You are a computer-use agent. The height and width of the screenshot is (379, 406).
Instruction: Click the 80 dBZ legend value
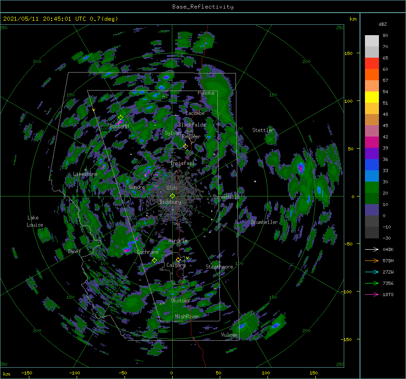(385, 36)
